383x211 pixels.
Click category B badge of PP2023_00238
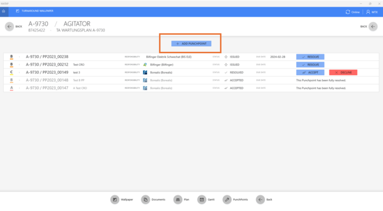point(12,57)
